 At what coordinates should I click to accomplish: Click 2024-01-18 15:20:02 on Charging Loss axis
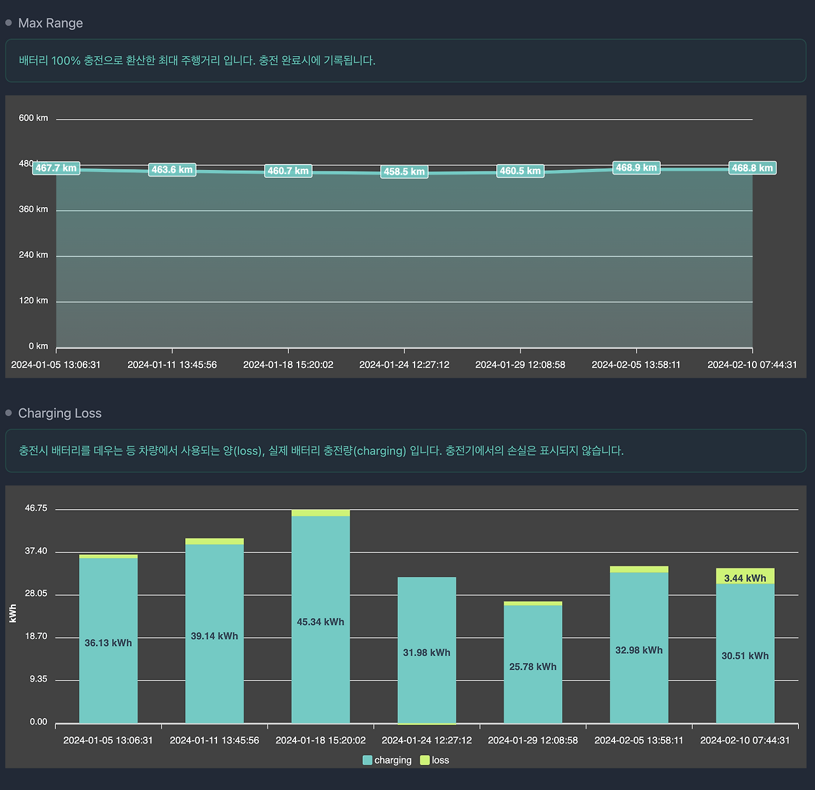pos(321,740)
